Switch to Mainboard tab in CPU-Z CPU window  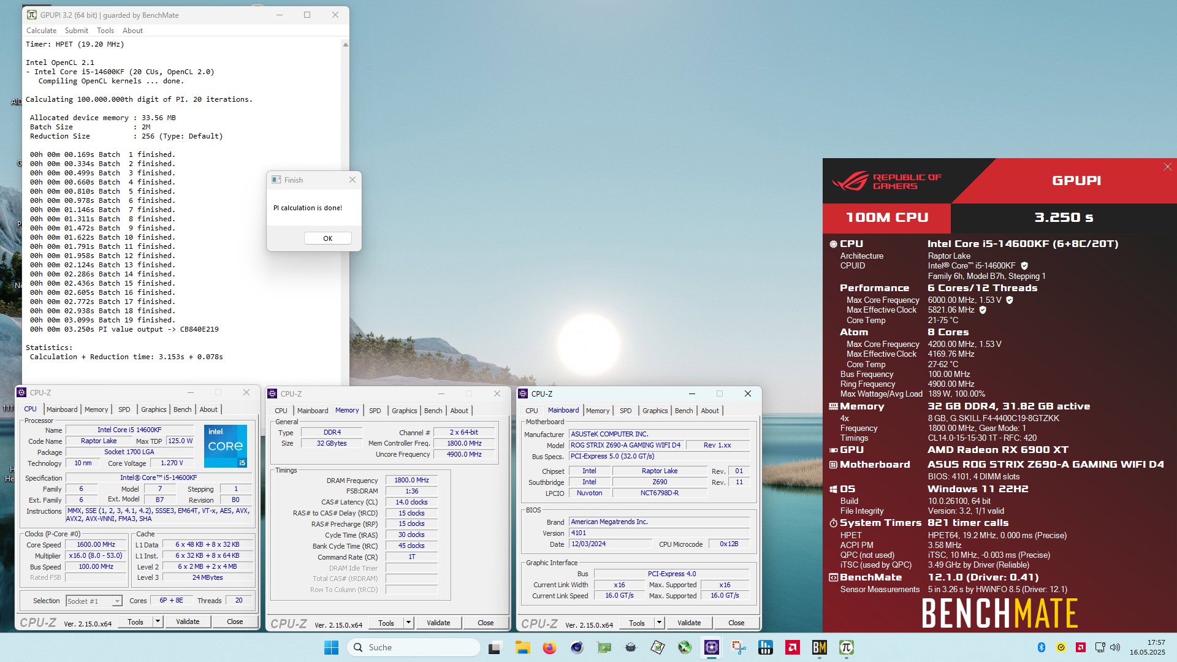(62, 409)
